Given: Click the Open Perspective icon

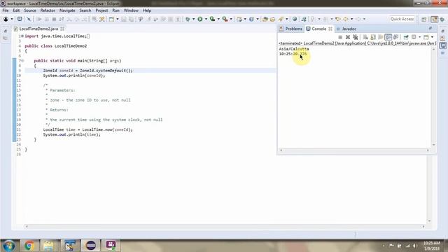Looking at the screenshot, I should 424,19.
